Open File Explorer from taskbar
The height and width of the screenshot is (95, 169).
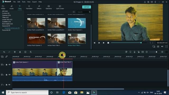[82, 92]
